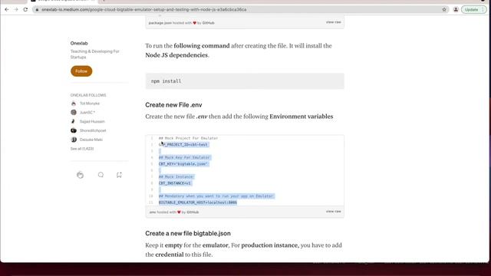Image resolution: width=491 pixels, height=276 pixels.
Task: Go forward with browser forward arrow
Action: tap(16, 10)
